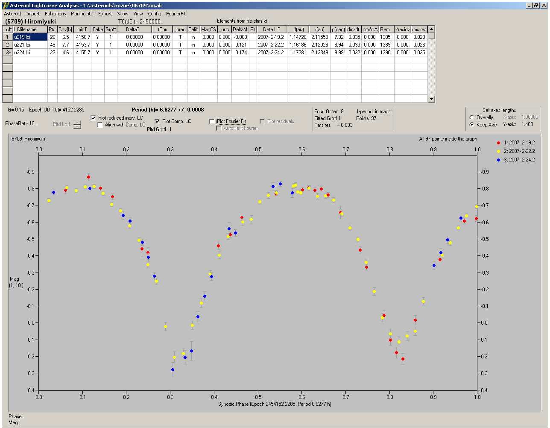This screenshot has height=428, width=550.
Task: Click the Period [h] value text
Action: point(168,110)
